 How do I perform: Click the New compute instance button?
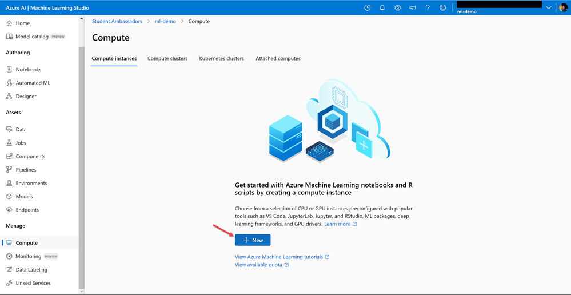[x=253, y=240]
